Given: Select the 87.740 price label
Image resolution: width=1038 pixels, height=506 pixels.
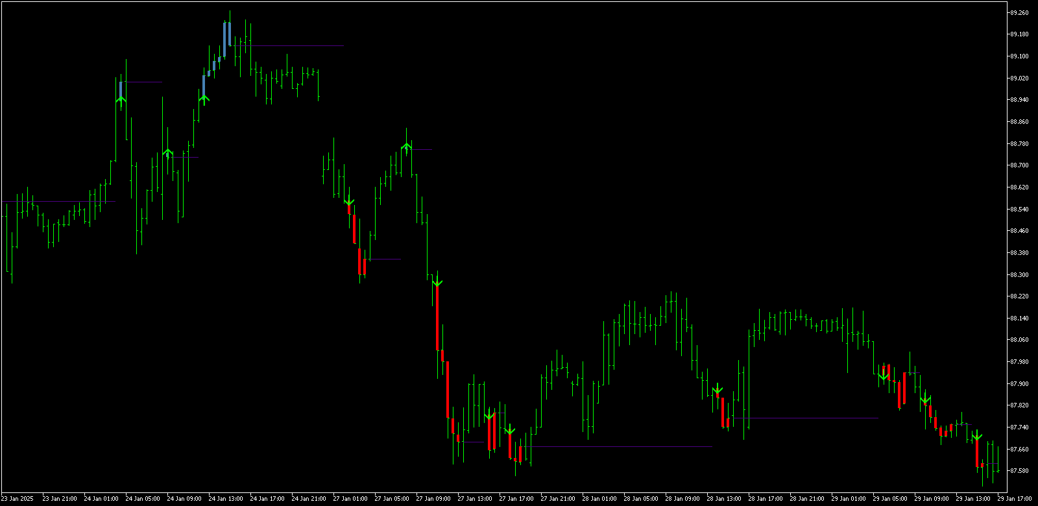Looking at the screenshot, I should click(x=1019, y=428).
